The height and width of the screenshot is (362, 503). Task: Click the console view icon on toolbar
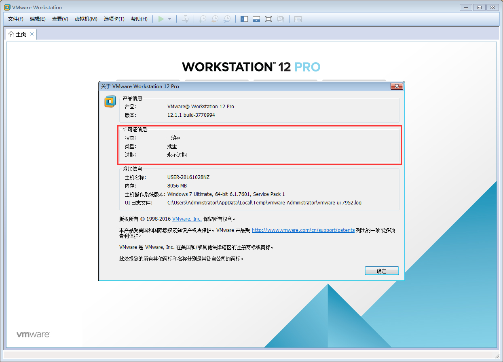298,19
